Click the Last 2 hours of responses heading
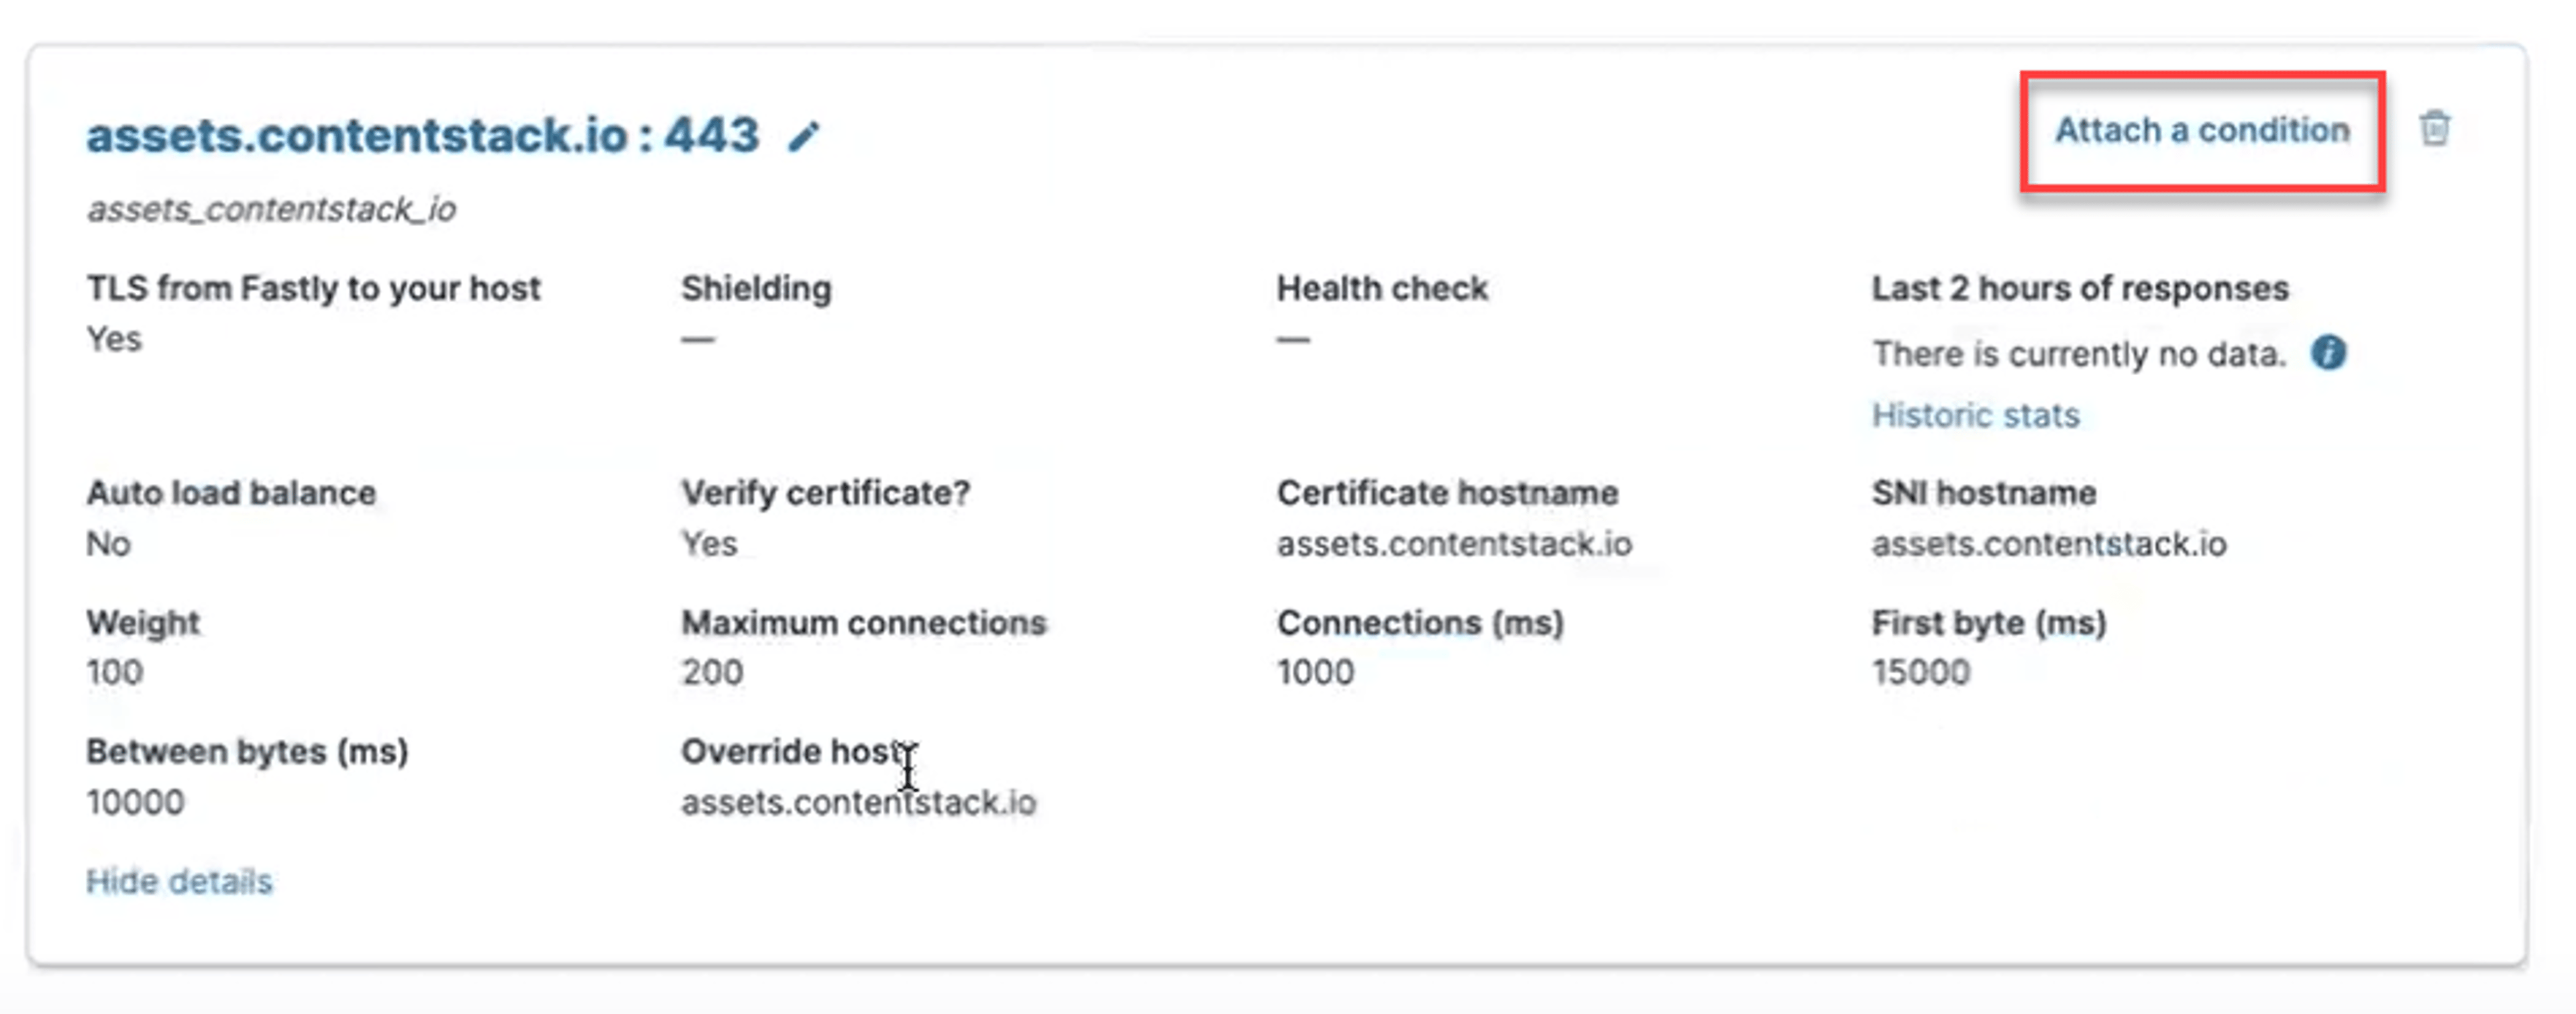 click(2080, 288)
